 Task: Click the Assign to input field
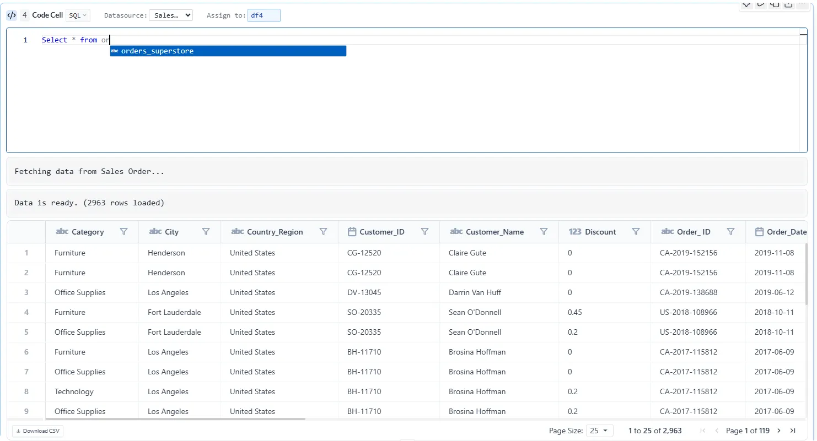click(264, 15)
